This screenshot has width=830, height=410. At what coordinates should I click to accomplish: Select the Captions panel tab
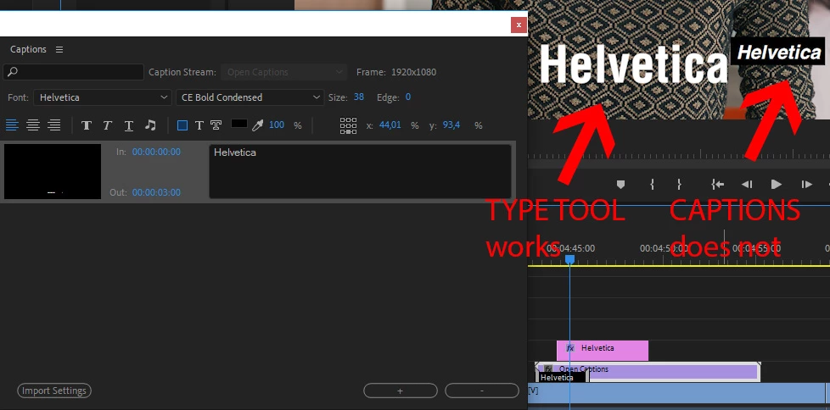(x=28, y=49)
